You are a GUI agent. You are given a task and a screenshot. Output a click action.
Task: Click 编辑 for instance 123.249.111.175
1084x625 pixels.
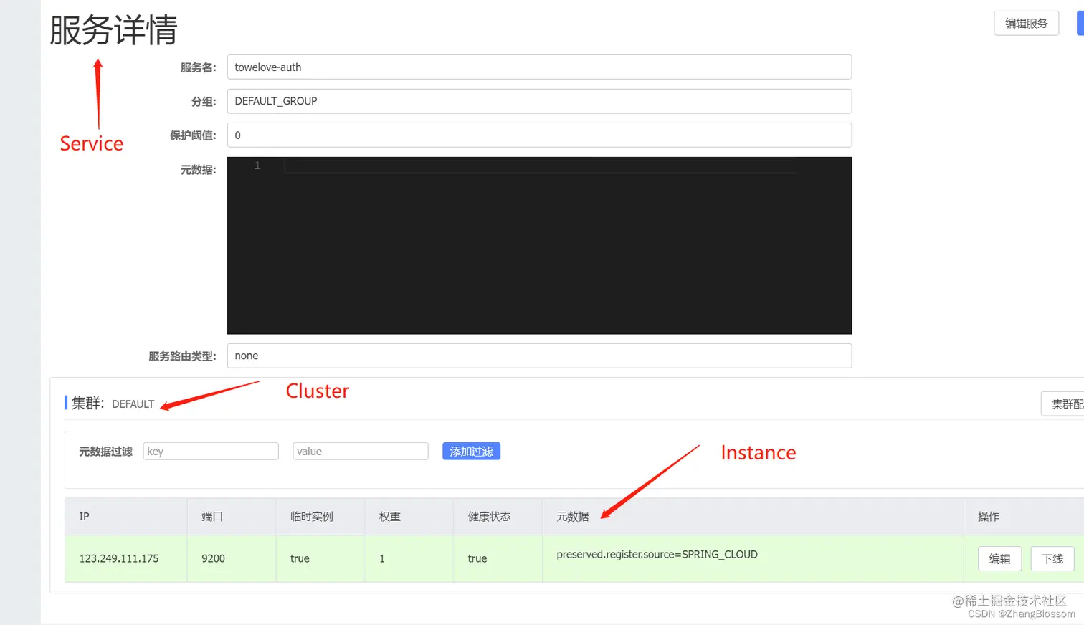(x=999, y=559)
